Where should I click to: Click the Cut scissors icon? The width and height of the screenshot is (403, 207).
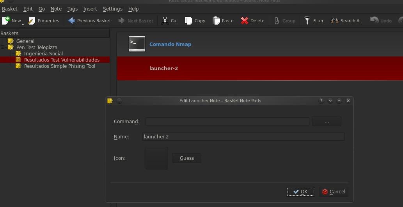tap(165, 21)
